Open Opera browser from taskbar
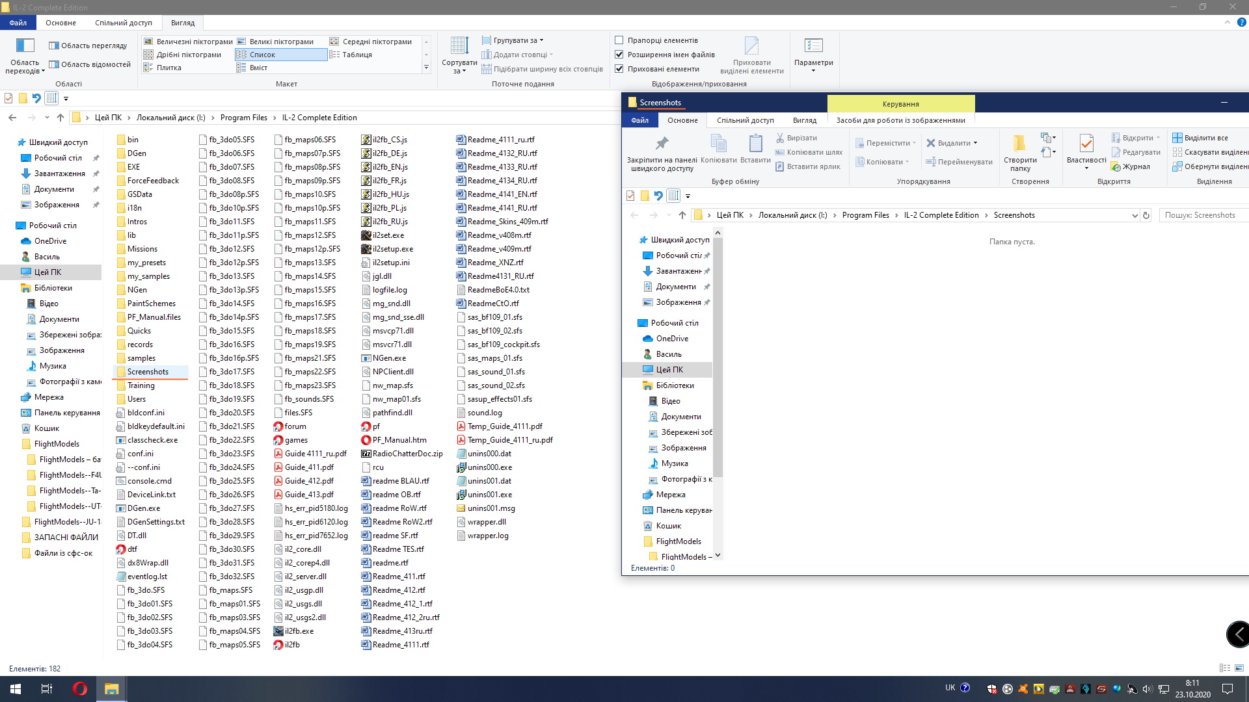This screenshot has width=1249, height=702. [x=79, y=689]
